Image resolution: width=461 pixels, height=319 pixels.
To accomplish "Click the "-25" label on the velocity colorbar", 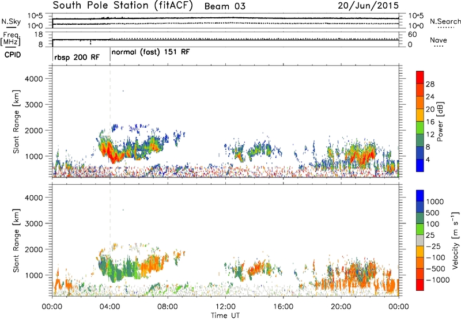I will pos(433,246).
